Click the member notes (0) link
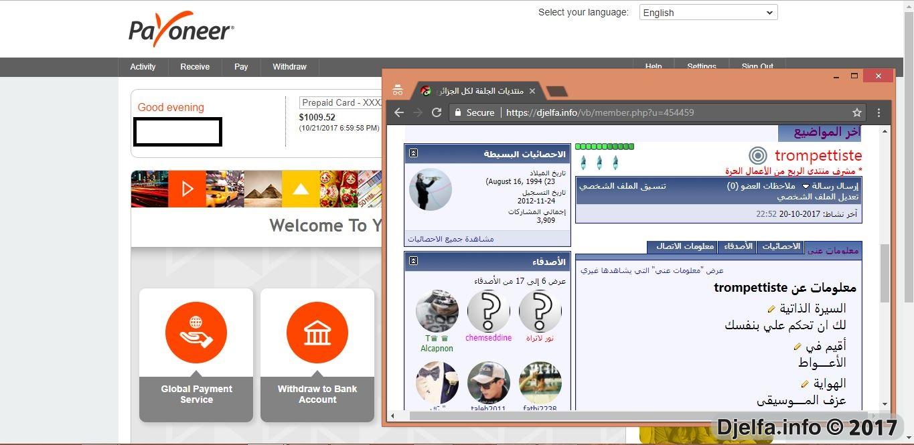Image resolution: width=914 pixels, height=445 pixels. (x=761, y=186)
